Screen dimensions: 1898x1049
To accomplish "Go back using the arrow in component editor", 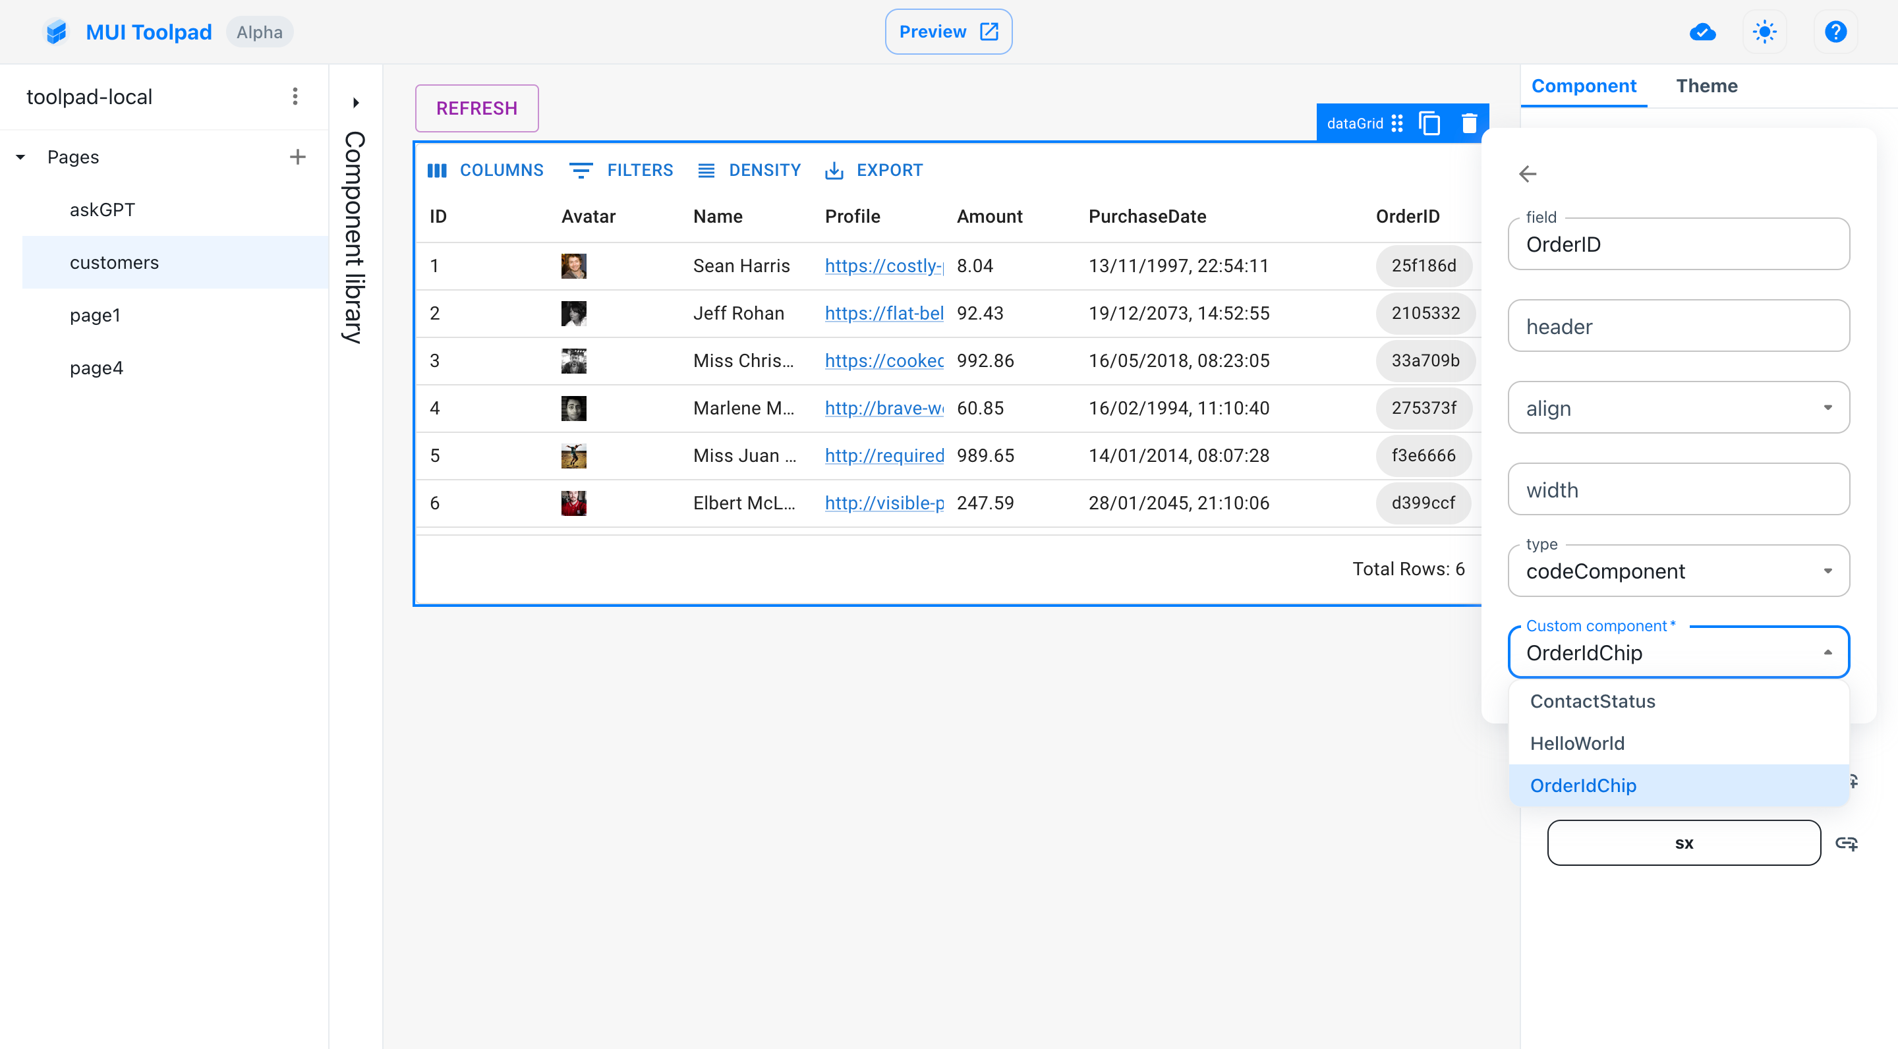I will click(1528, 174).
